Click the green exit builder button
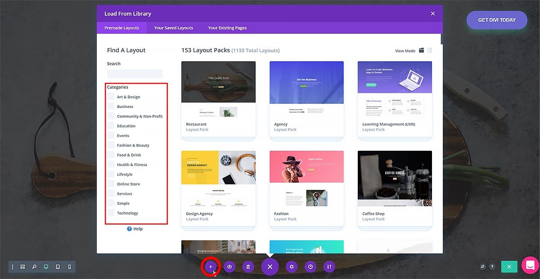The height and width of the screenshot is (279, 540). (x=509, y=267)
